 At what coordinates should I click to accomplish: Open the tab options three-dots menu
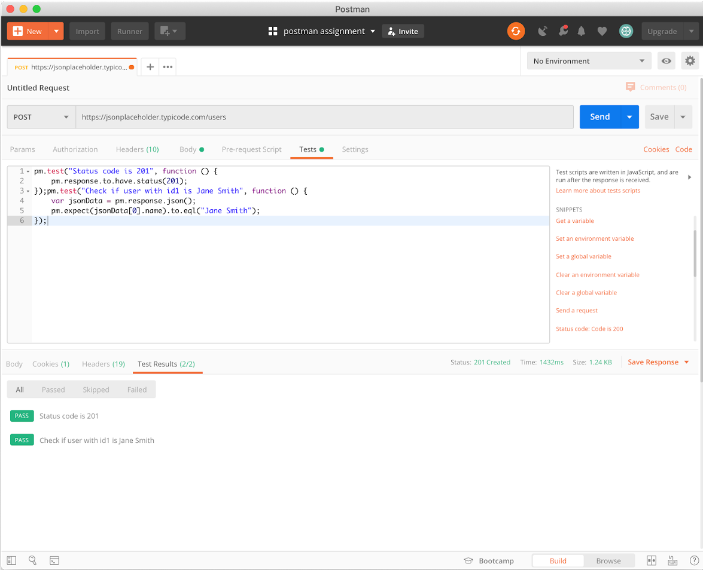pyautogui.click(x=168, y=67)
